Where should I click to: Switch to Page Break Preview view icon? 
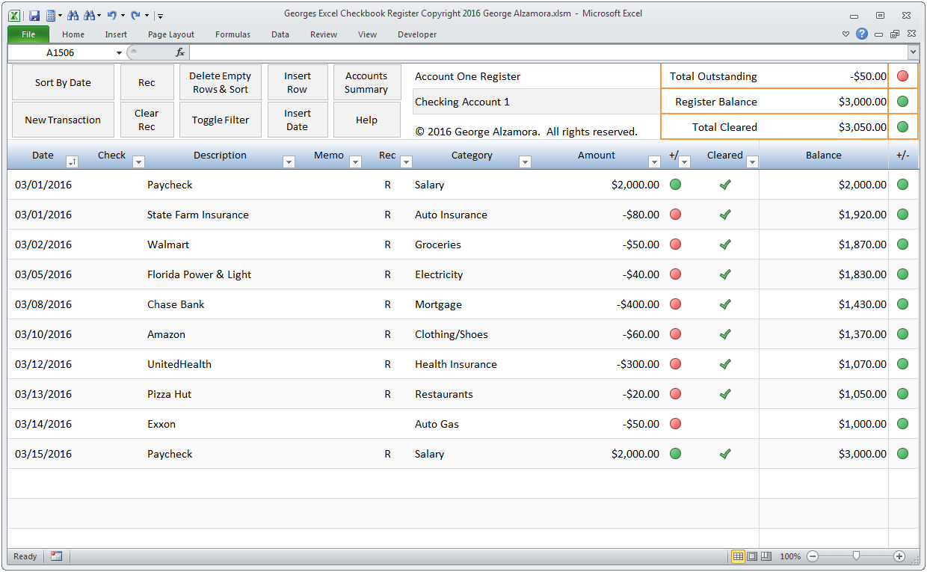coord(766,556)
